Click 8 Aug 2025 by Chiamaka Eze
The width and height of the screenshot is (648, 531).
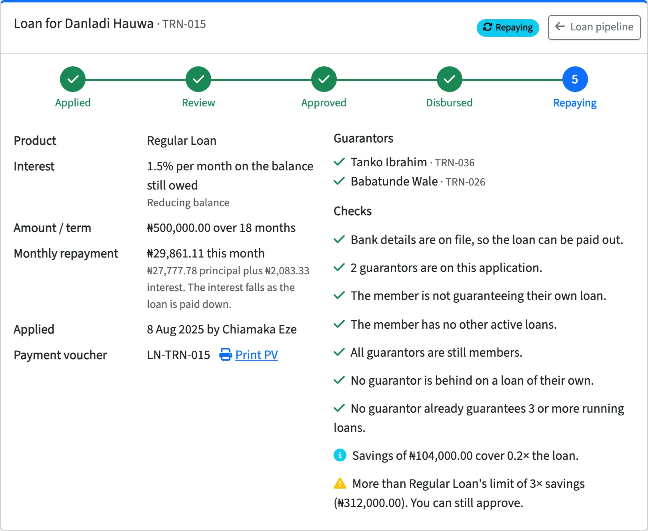coord(222,329)
